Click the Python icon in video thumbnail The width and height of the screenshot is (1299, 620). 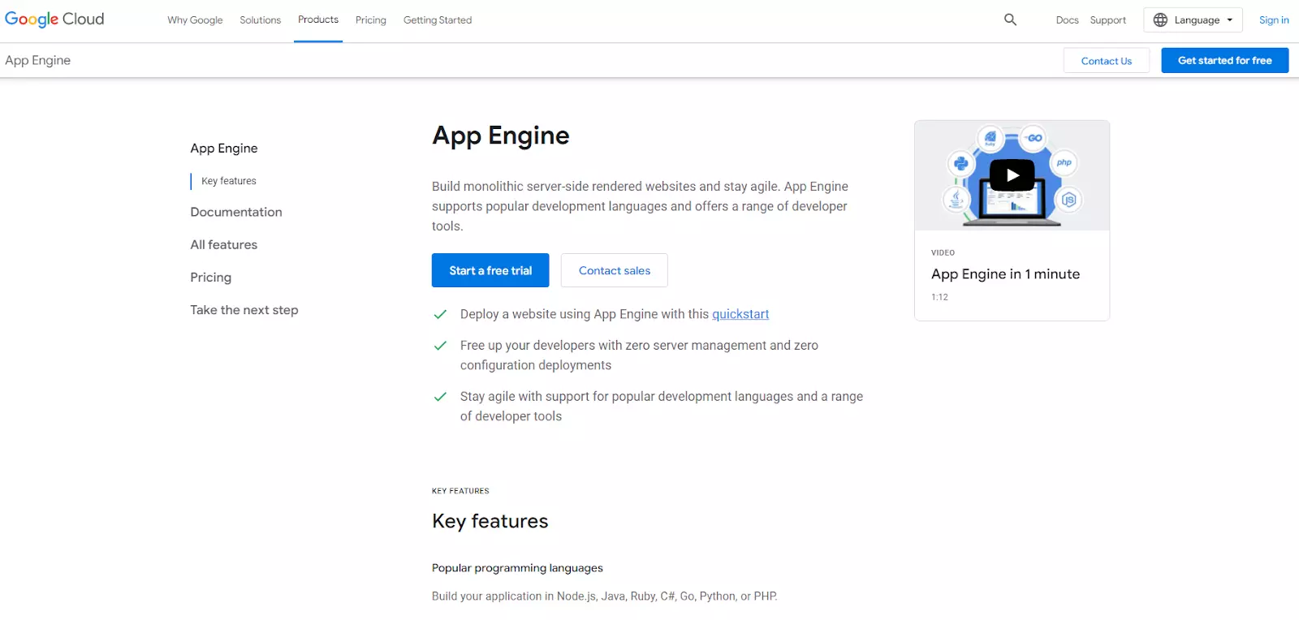(961, 163)
